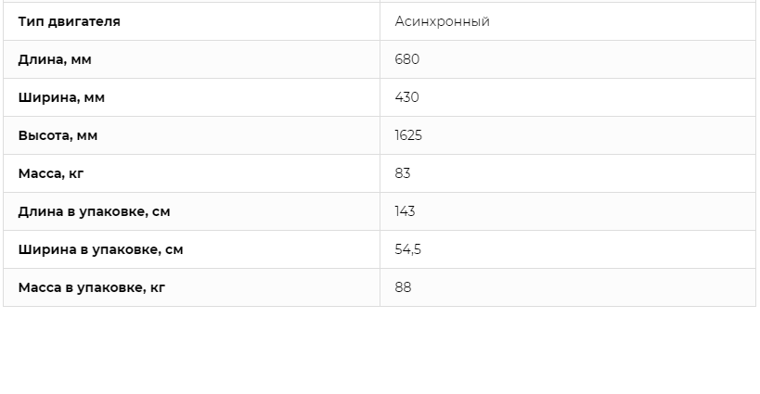Screen dimensions: 760x394
Task: Click the "Масса, кг" label
Action: (x=51, y=173)
